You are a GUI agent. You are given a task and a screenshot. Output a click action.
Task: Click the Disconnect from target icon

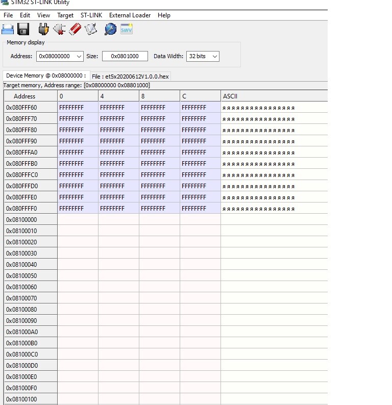click(59, 29)
